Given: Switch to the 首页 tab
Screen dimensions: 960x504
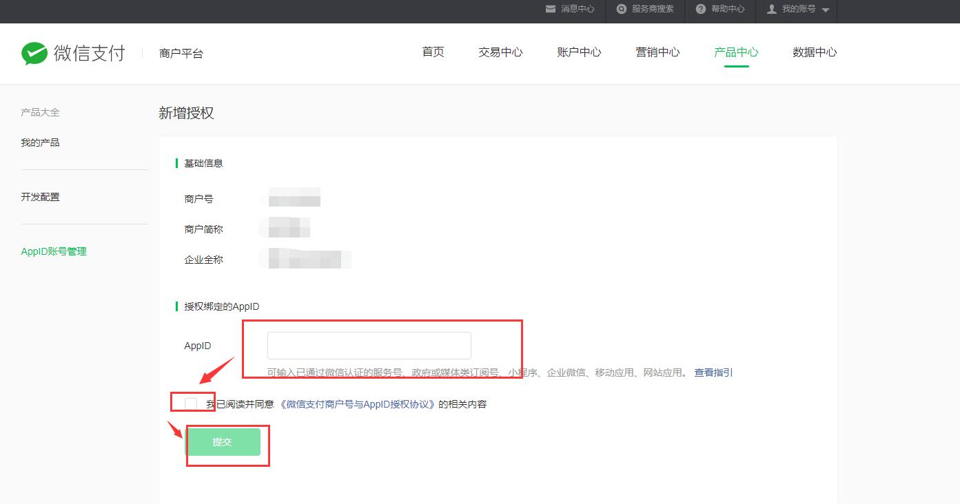Looking at the screenshot, I should click(433, 52).
